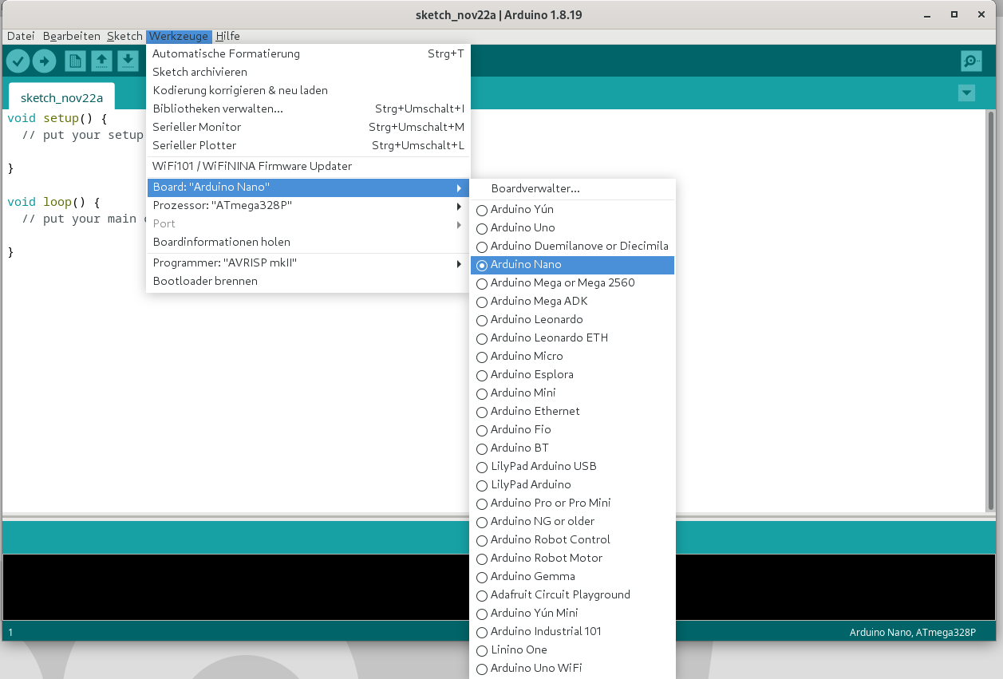Click the Upload arrow icon
Viewport: 1003px width, 679px height.
(44, 61)
